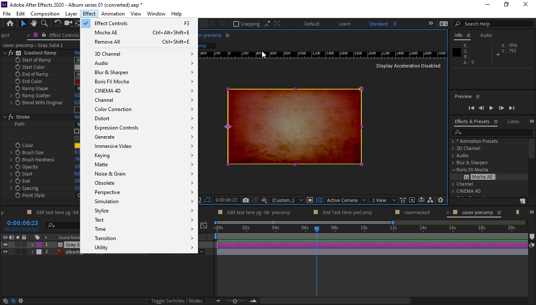Switch to the rosemasked timeline tab
The height and width of the screenshot is (305, 536).
[417, 212]
